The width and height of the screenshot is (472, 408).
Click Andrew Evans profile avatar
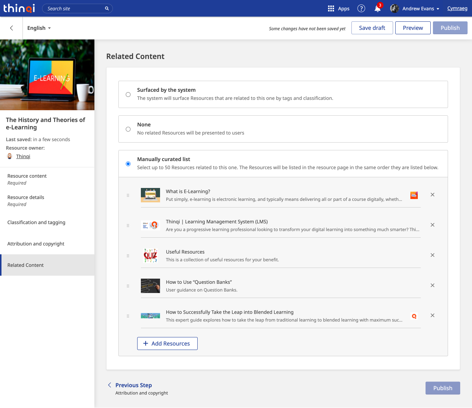tap(395, 8)
